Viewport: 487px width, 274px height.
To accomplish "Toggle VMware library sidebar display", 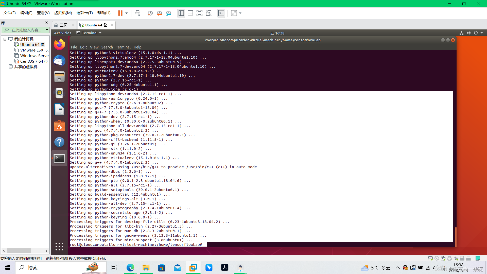I will 181,13.
